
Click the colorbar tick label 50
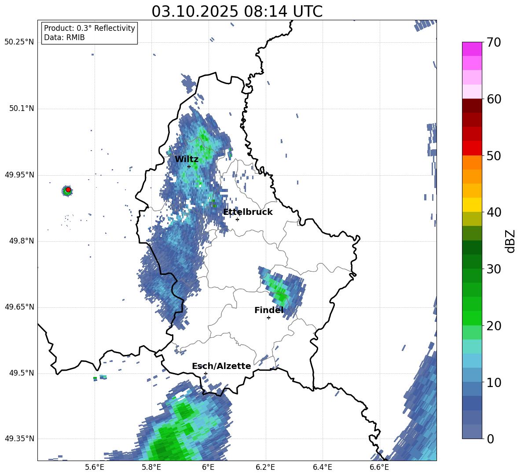pyautogui.click(x=494, y=155)
